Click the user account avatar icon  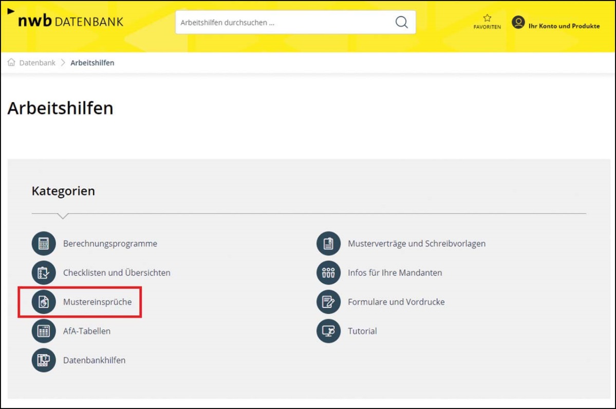[518, 23]
